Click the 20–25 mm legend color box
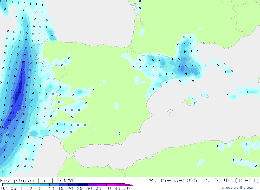Image resolution: width=260 pixels, height=190 pixels. click(x=73, y=185)
